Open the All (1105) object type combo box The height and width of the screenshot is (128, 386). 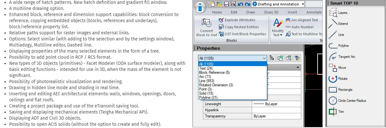pyautogui.click(x=232, y=58)
